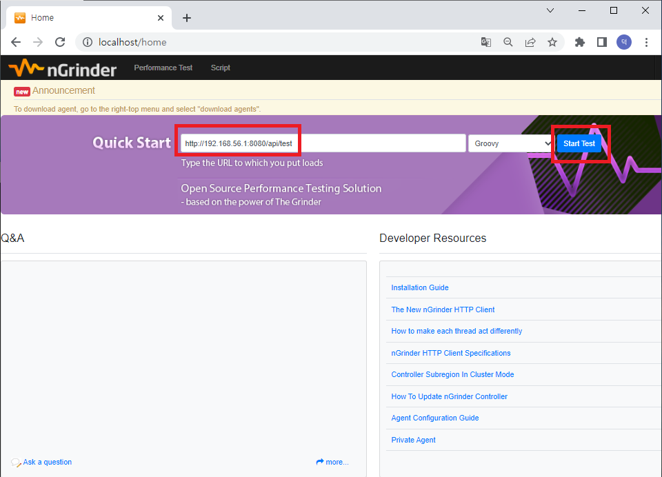Open site information icon beside localhost
Screen dimensions: 662x477
[88, 42]
